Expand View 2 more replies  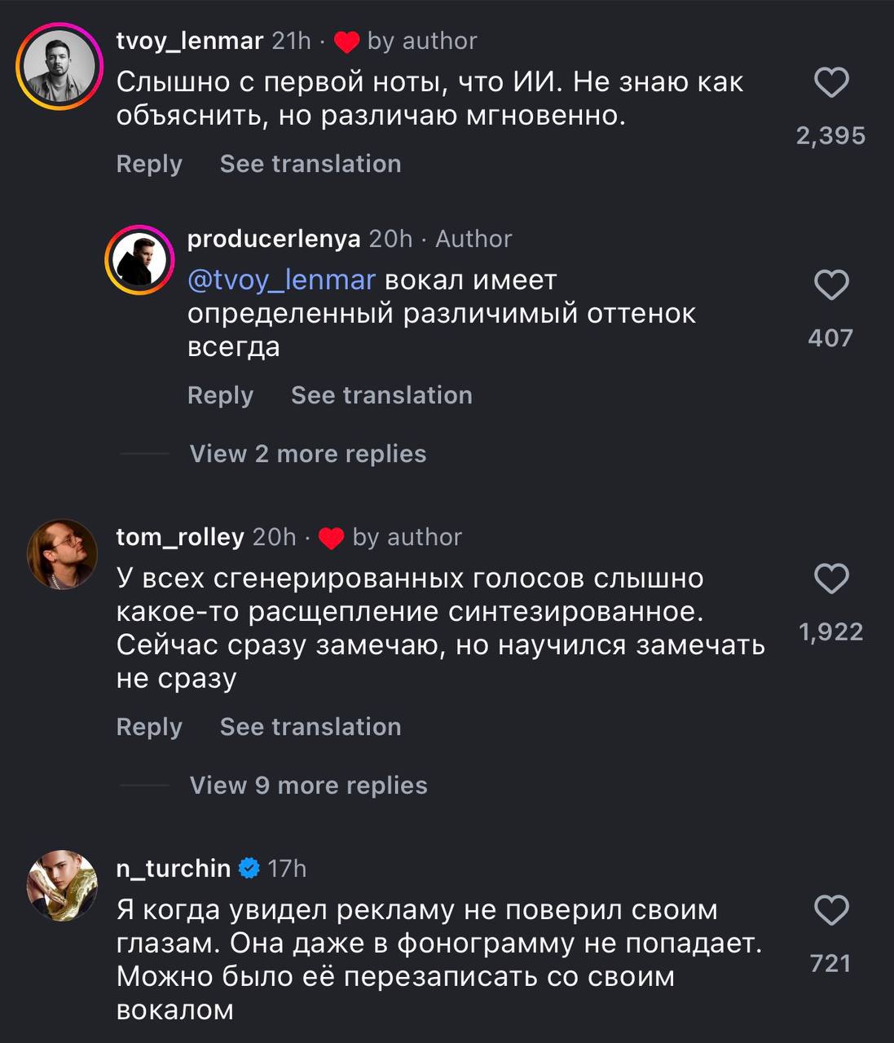(x=308, y=454)
